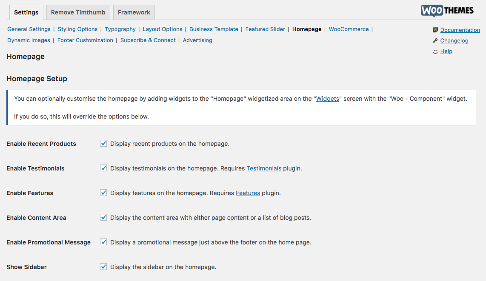Click the Homepage Setup heading
The height and width of the screenshot is (281, 486).
pos(37,79)
